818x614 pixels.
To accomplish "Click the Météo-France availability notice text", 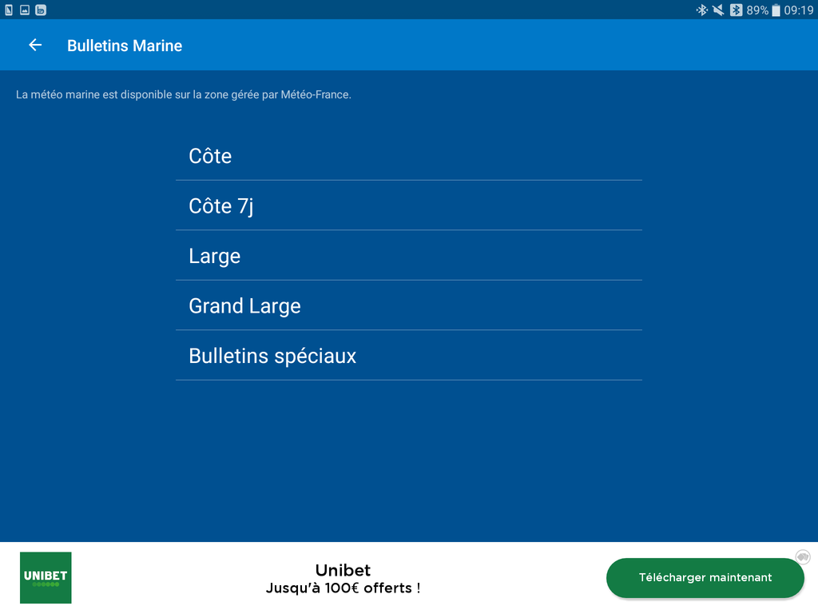I will 184,94.
